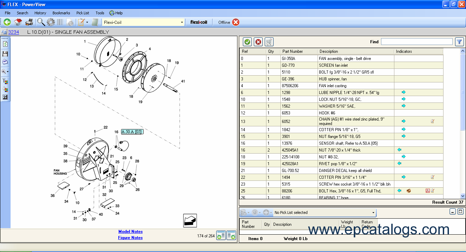
Task: Open the Figure Notes link
Action: pyautogui.click(x=130, y=238)
